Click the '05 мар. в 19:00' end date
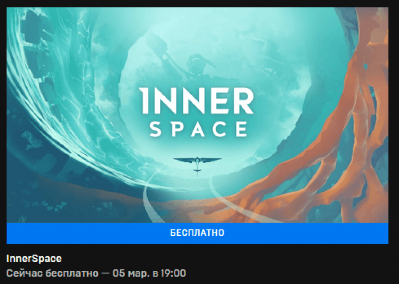Viewport: 399px width, 284px height. tap(149, 273)
